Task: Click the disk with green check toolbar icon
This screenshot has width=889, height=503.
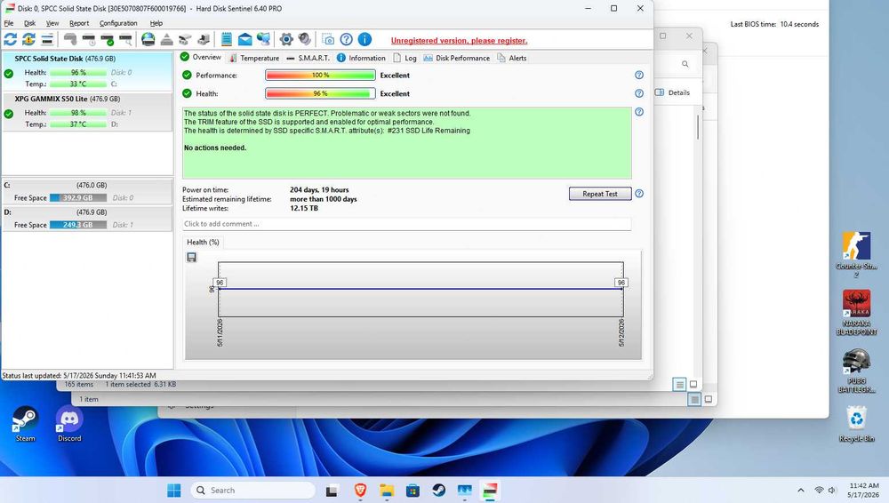Action: click(x=108, y=39)
